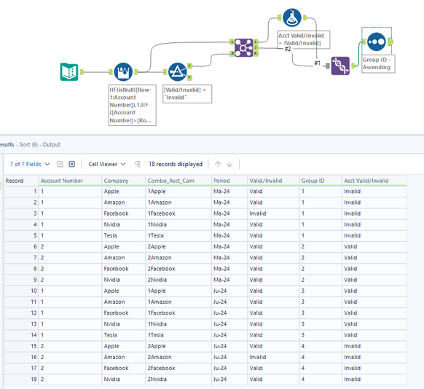Screen dimensions: 424x389
Task: Select the Tesla cell in record 5
Action: click(x=124, y=235)
